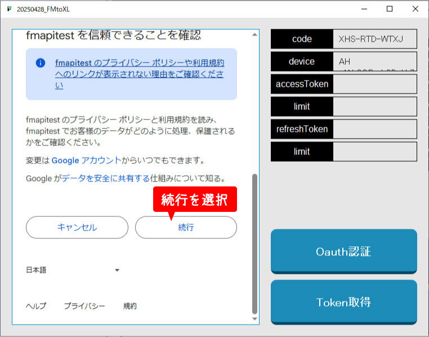This screenshot has height=337, width=429.
Task: Click the Token取得 button
Action: [x=344, y=302]
